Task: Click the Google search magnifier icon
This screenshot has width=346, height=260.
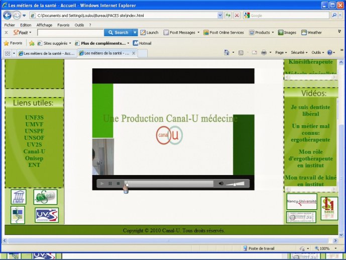Action: tap(334, 16)
